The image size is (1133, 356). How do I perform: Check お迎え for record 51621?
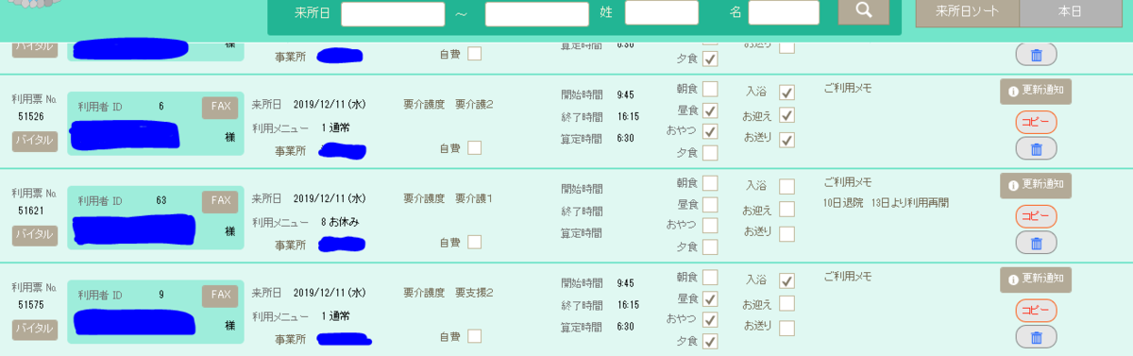tap(786, 210)
